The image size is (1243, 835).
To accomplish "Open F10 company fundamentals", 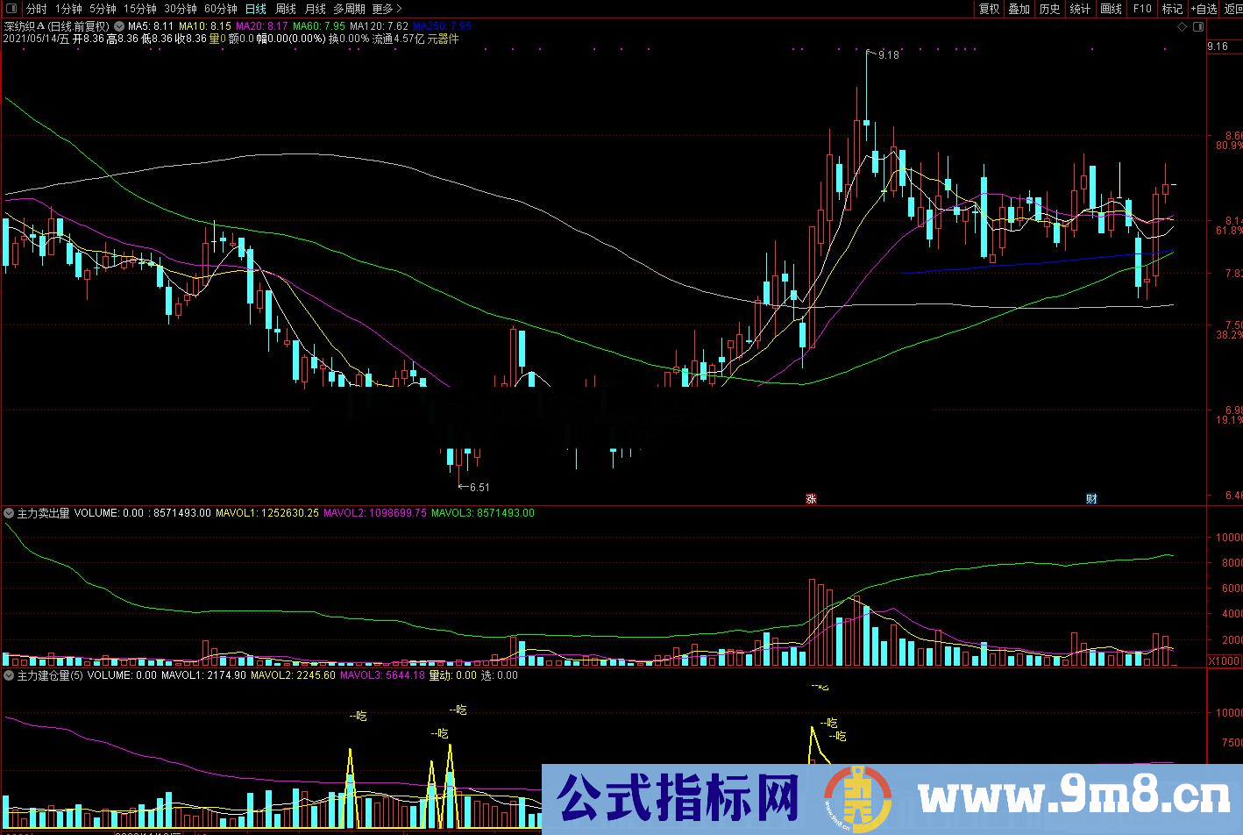I will [1141, 9].
